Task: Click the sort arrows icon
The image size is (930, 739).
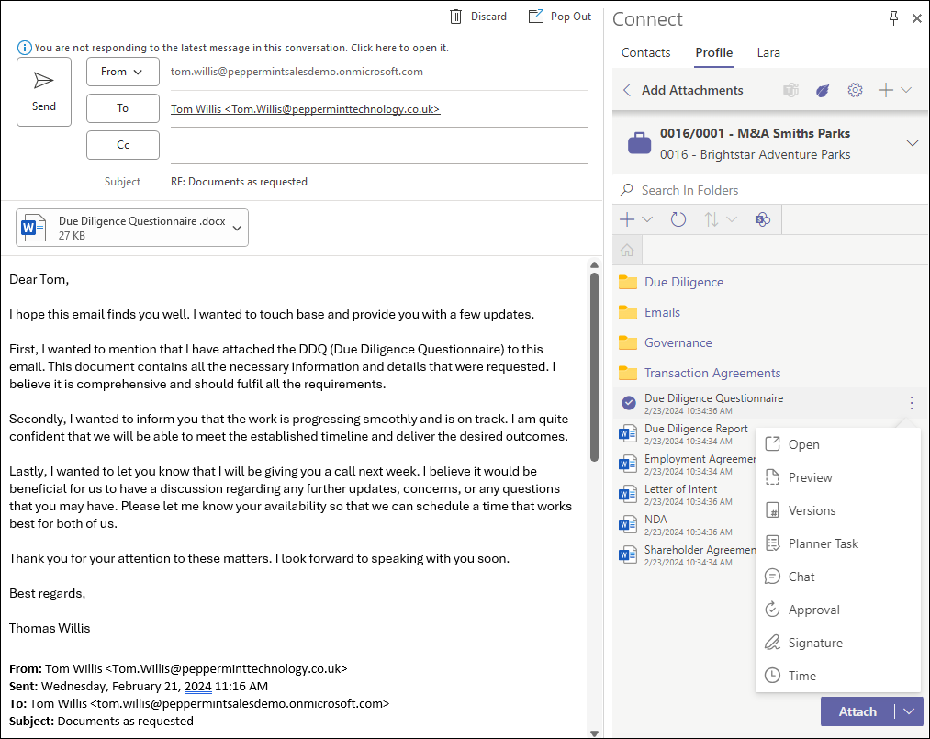Action: [x=712, y=219]
